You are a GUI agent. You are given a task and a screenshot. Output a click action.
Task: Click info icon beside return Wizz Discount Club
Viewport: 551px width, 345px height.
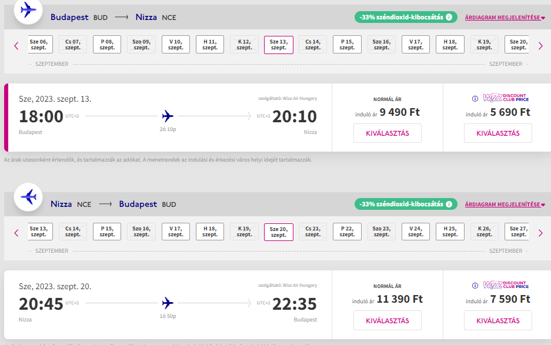pyautogui.click(x=475, y=285)
